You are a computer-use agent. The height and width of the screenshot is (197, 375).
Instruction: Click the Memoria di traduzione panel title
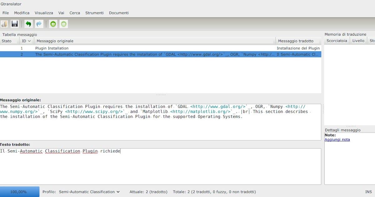tap(345, 34)
